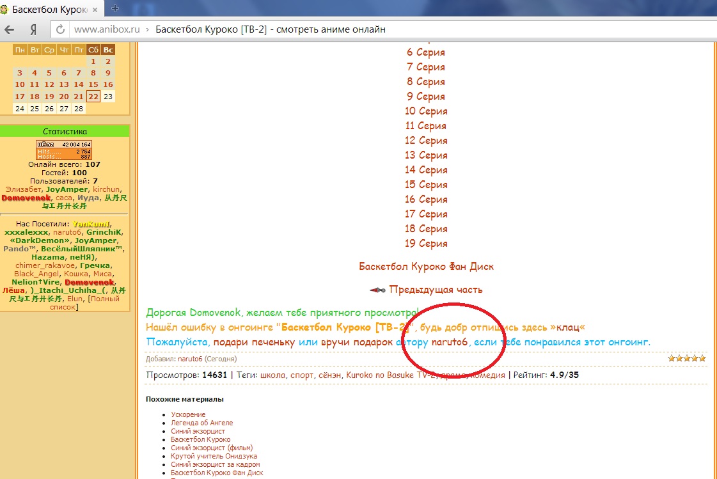This screenshot has width=717, height=479.
Task: Click the browser back arrow
Action: pyautogui.click(x=10, y=29)
